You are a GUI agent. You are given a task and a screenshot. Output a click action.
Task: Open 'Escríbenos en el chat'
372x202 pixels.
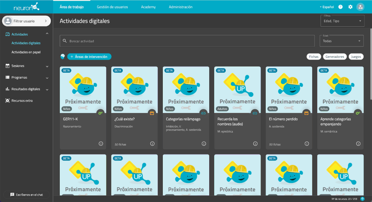pos(26,195)
